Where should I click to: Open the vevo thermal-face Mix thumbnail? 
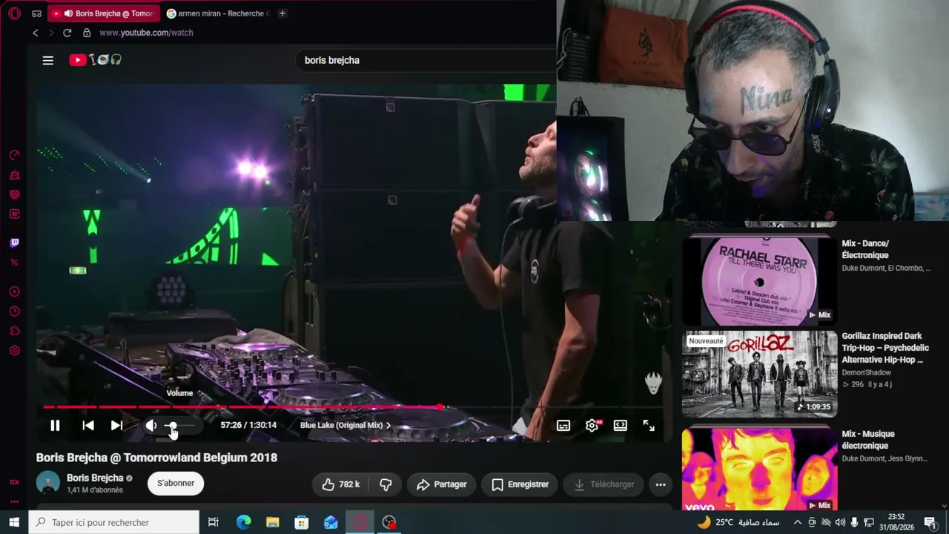pyautogui.click(x=760, y=469)
